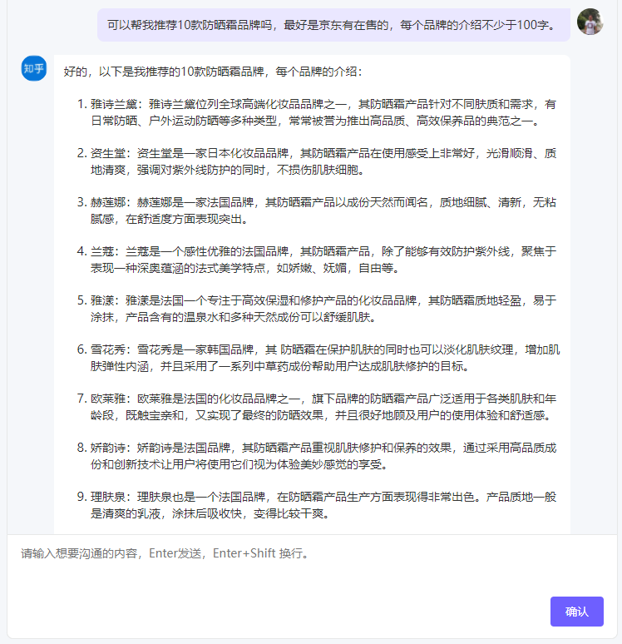The height and width of the screenshot is (644, 622).
Task: Click list item 8 娇韵诗
Action: (x=316, y=456)
